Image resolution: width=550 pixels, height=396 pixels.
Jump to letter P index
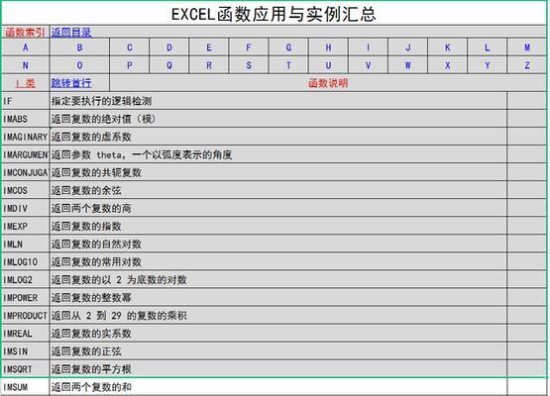130,65
